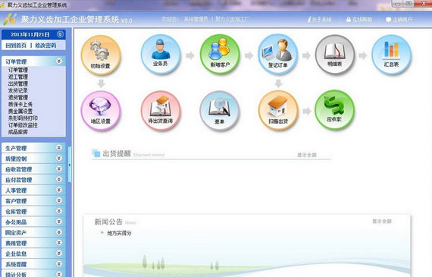The height and width of the screenshot is (277, 432).
Task: Go to 回到首页 home link
Action: 16,46
